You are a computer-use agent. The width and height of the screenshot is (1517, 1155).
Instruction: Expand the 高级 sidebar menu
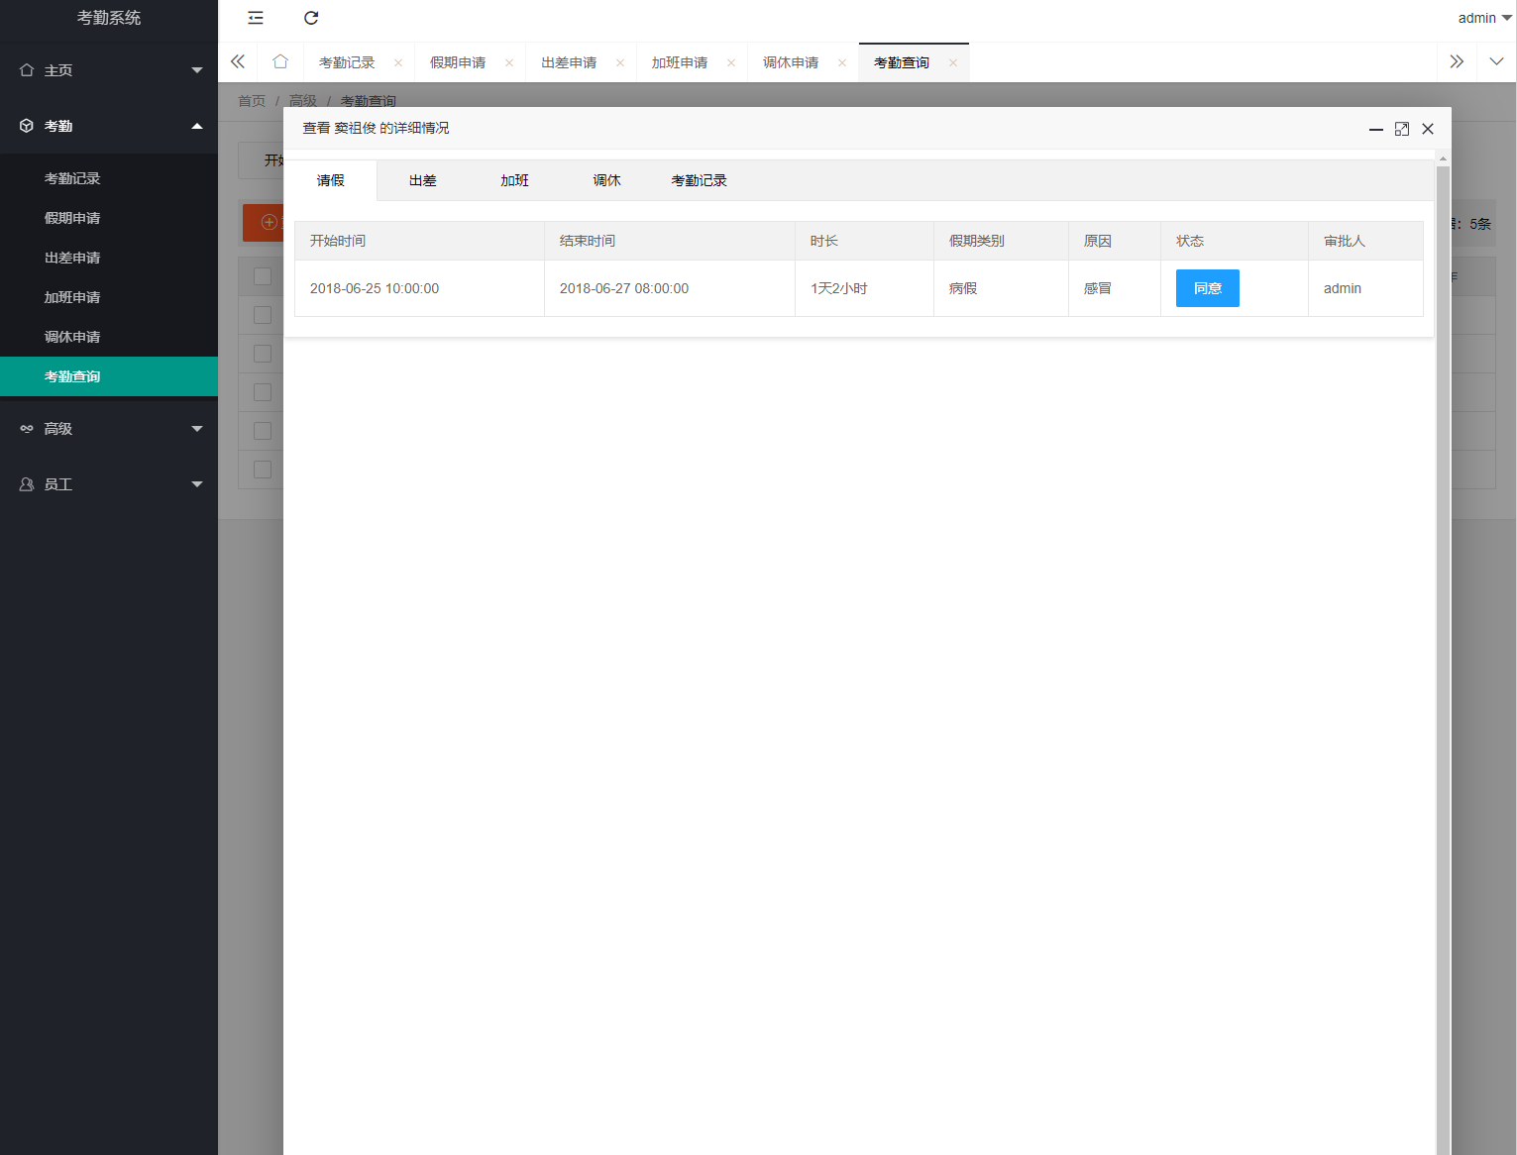109,429
